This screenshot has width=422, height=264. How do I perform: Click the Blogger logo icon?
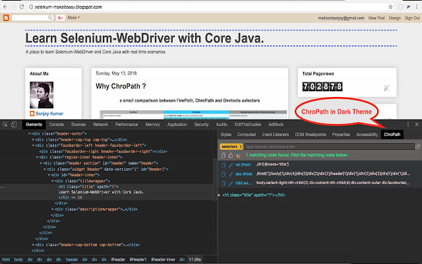(x=6, y=17)
